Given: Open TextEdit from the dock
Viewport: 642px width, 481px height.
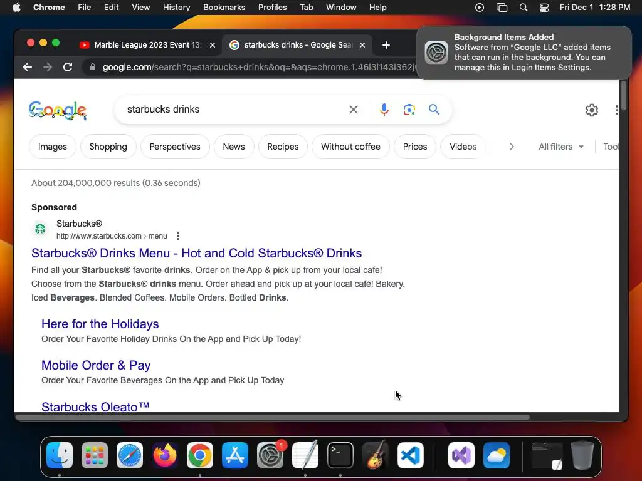Looking at the screenshot, I should point(305,455).
